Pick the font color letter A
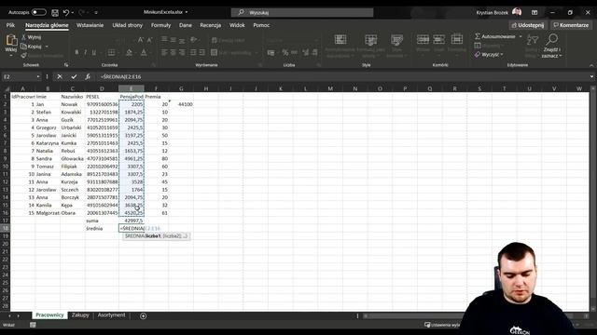Screen dimensions: 597x335 pos(144,52)
